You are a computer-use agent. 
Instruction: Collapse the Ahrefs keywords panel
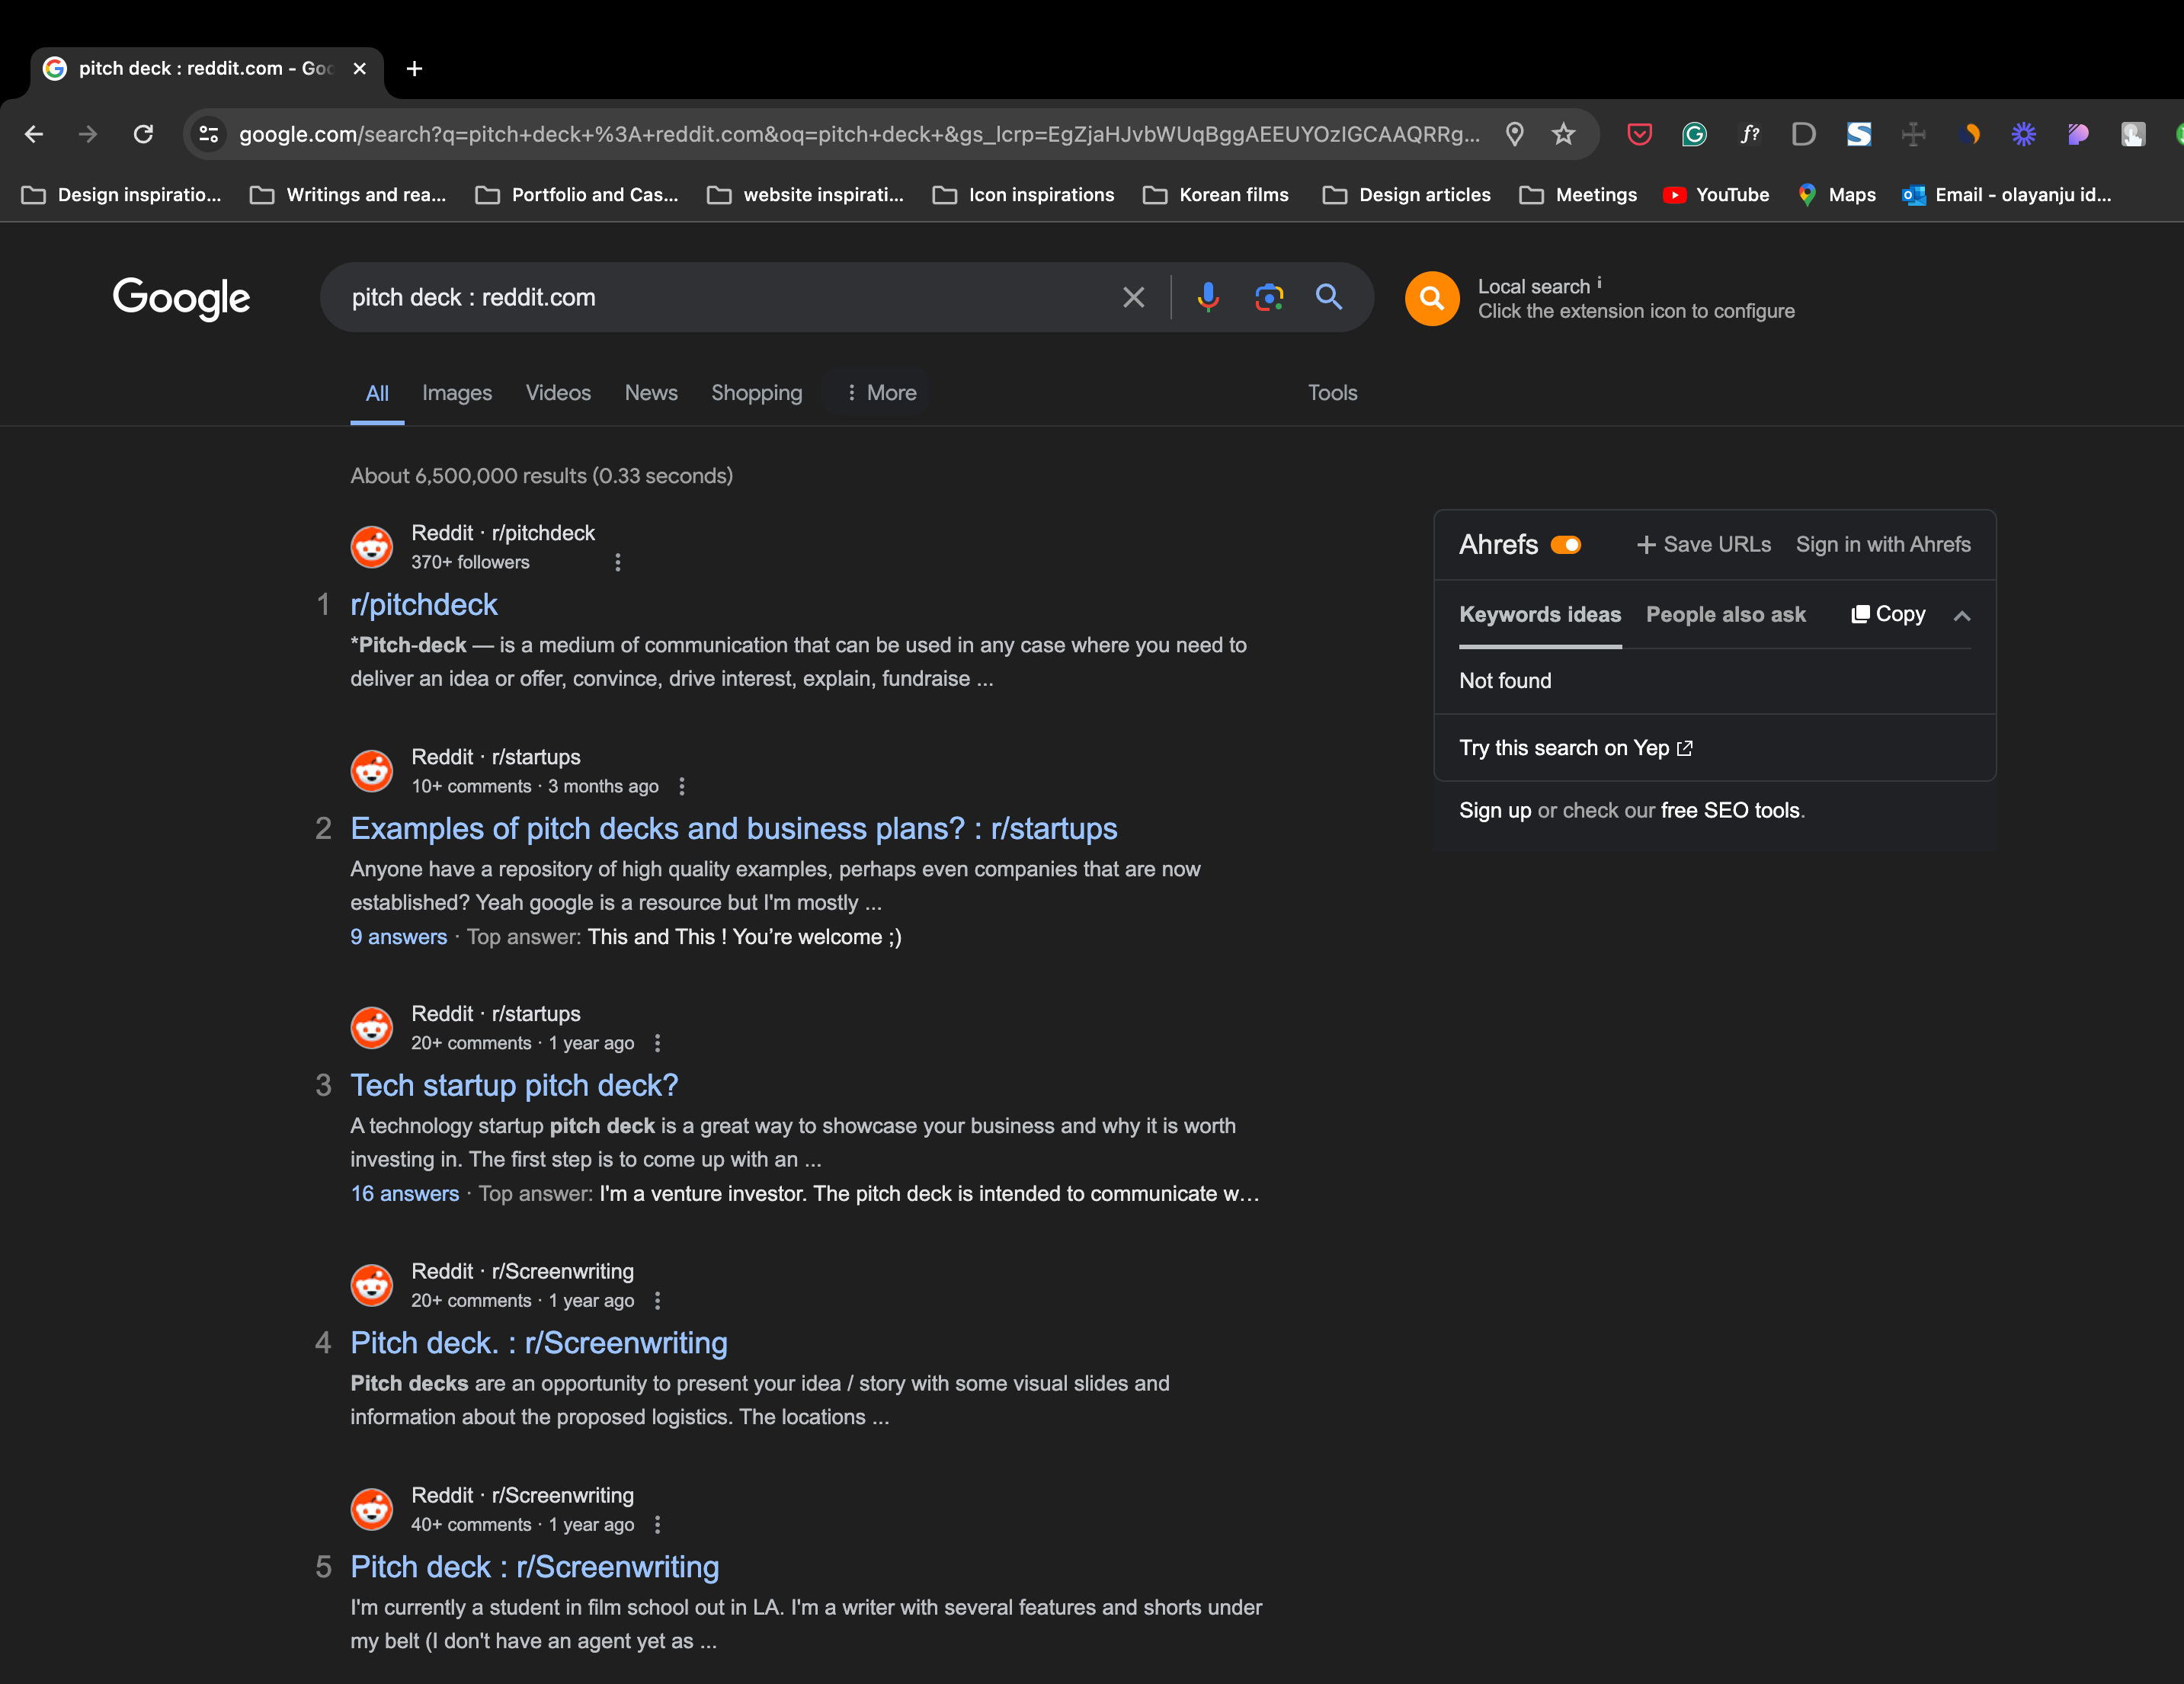(x=1962, y=616)
